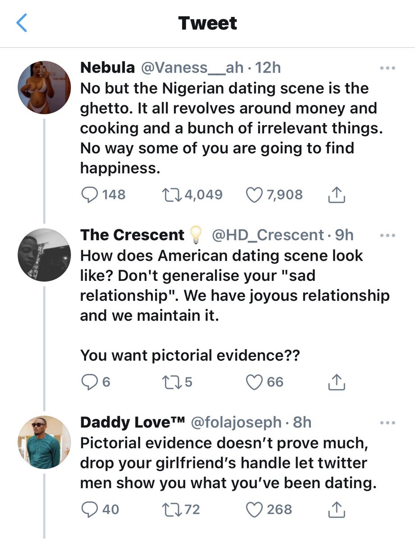This screenshot has height=541, width=415.
Task: Open the @HD_Crescent handle link
Action: 268,235
